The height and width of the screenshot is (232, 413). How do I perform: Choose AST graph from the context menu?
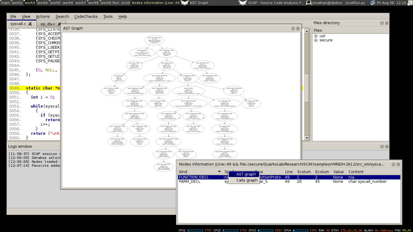pos(244,174)
